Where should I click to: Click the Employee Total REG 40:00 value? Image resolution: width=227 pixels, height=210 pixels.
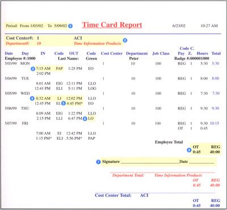point(215,152)
